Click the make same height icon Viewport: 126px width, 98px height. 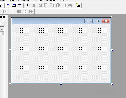click(x=25, y=12)
